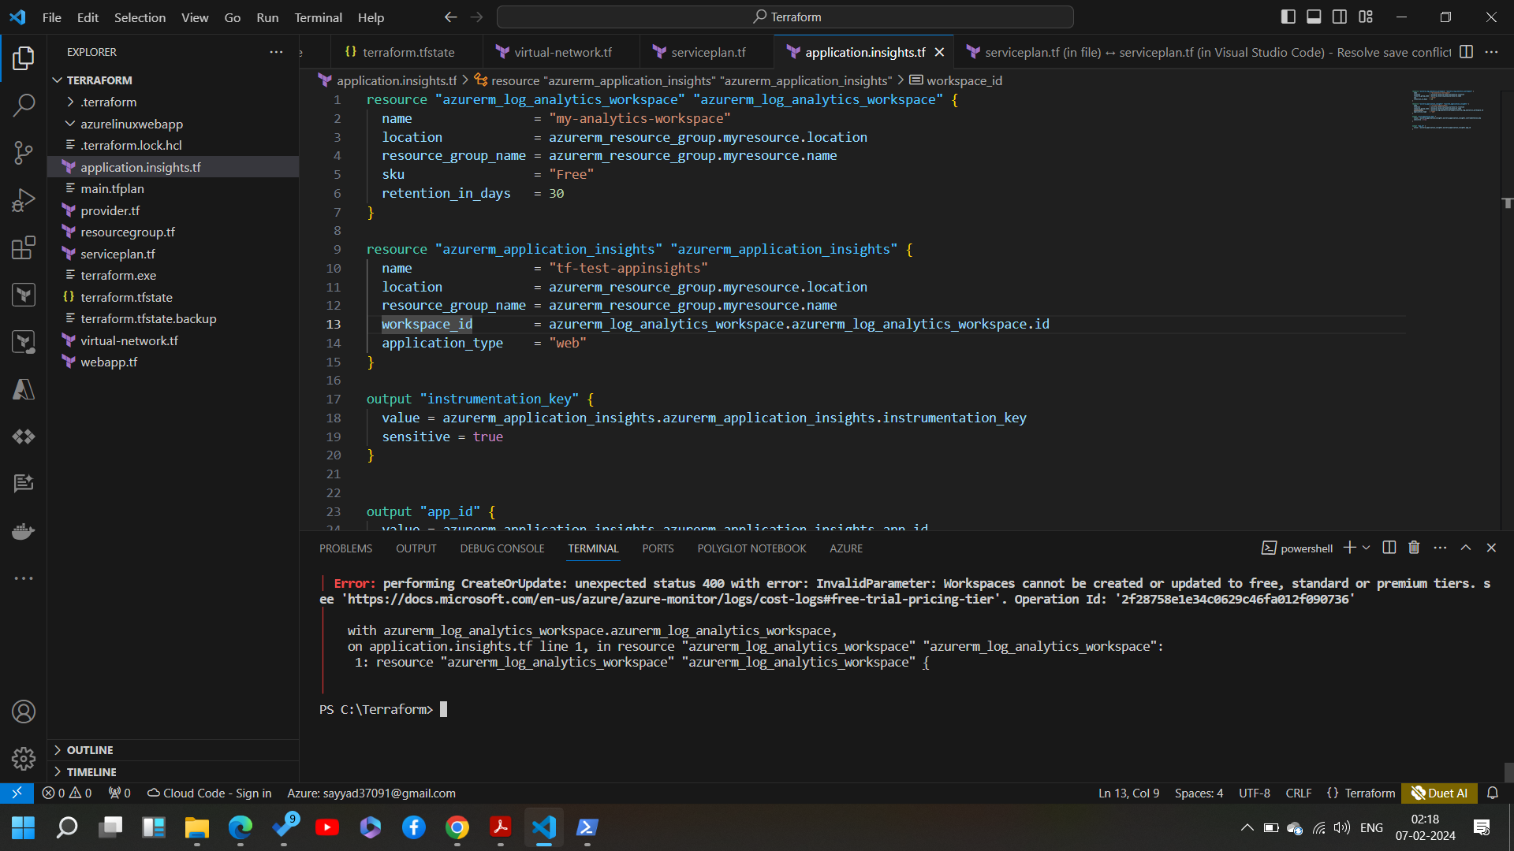The image size is (1514, 851).
Task: Split the editor right
Action: point(1466,52)
